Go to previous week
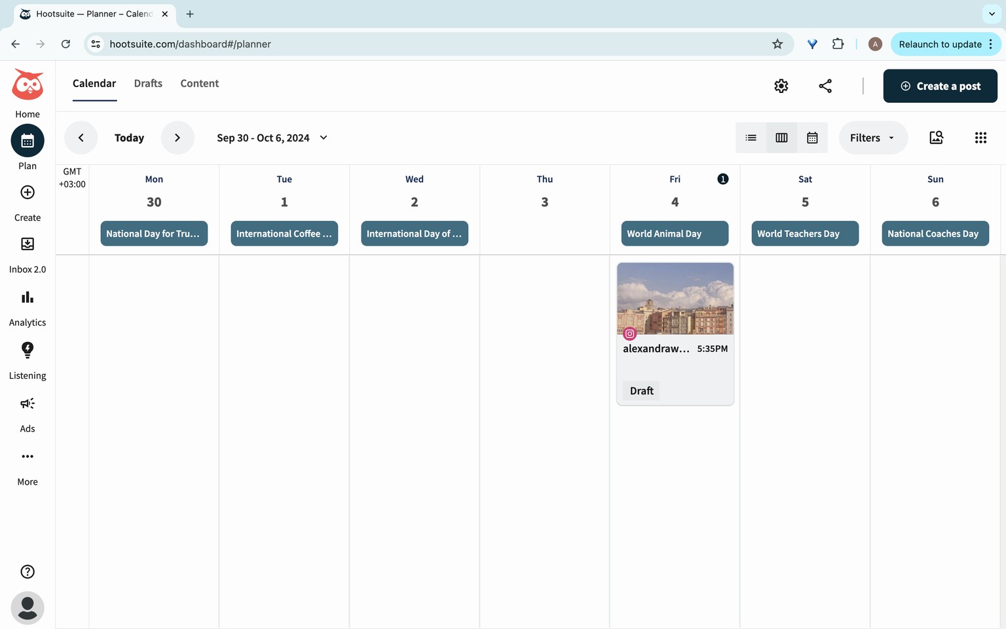The image size is (1006, 629). click(x=81, y=138)
